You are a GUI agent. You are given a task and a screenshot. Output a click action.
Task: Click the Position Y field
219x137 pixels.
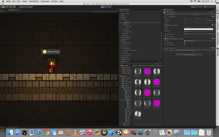(200, 18)
